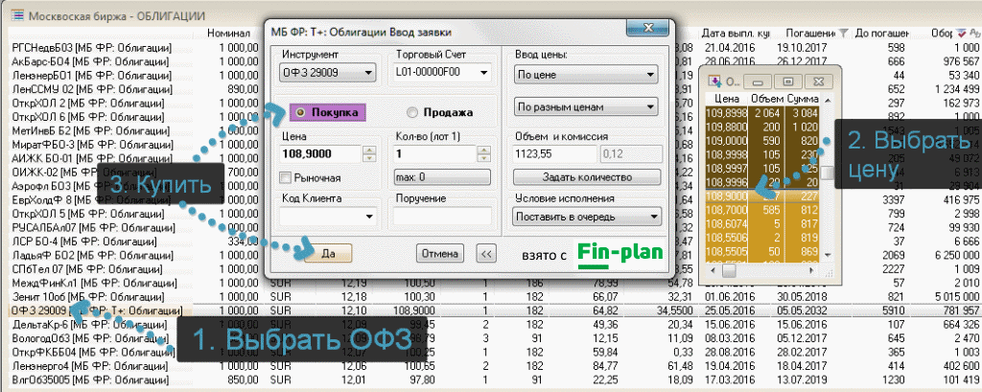Viewport: 982px width, 392px height.
Task: Select the Покупка radio button
Action: pyautogui.click(x=299, y=112)
